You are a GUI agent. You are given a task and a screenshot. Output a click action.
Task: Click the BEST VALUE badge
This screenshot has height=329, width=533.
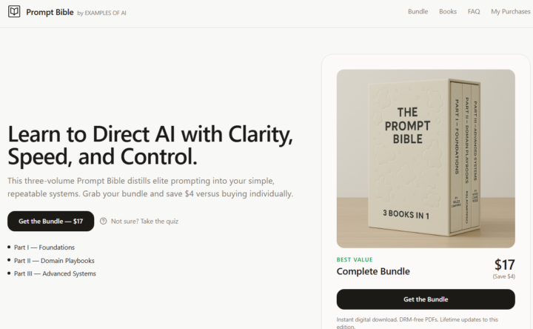tap(355, 259)
